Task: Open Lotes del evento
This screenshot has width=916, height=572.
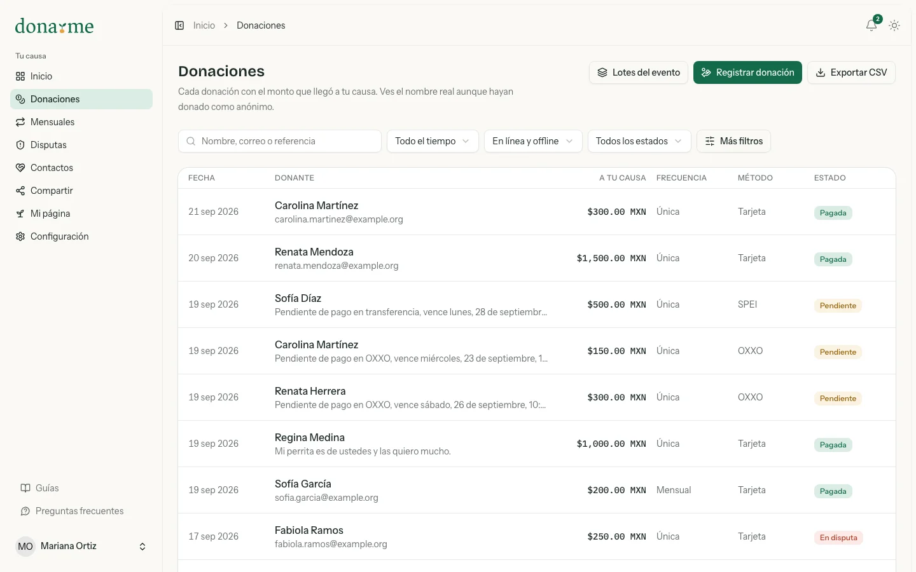Action: click(x=639, y=72)
